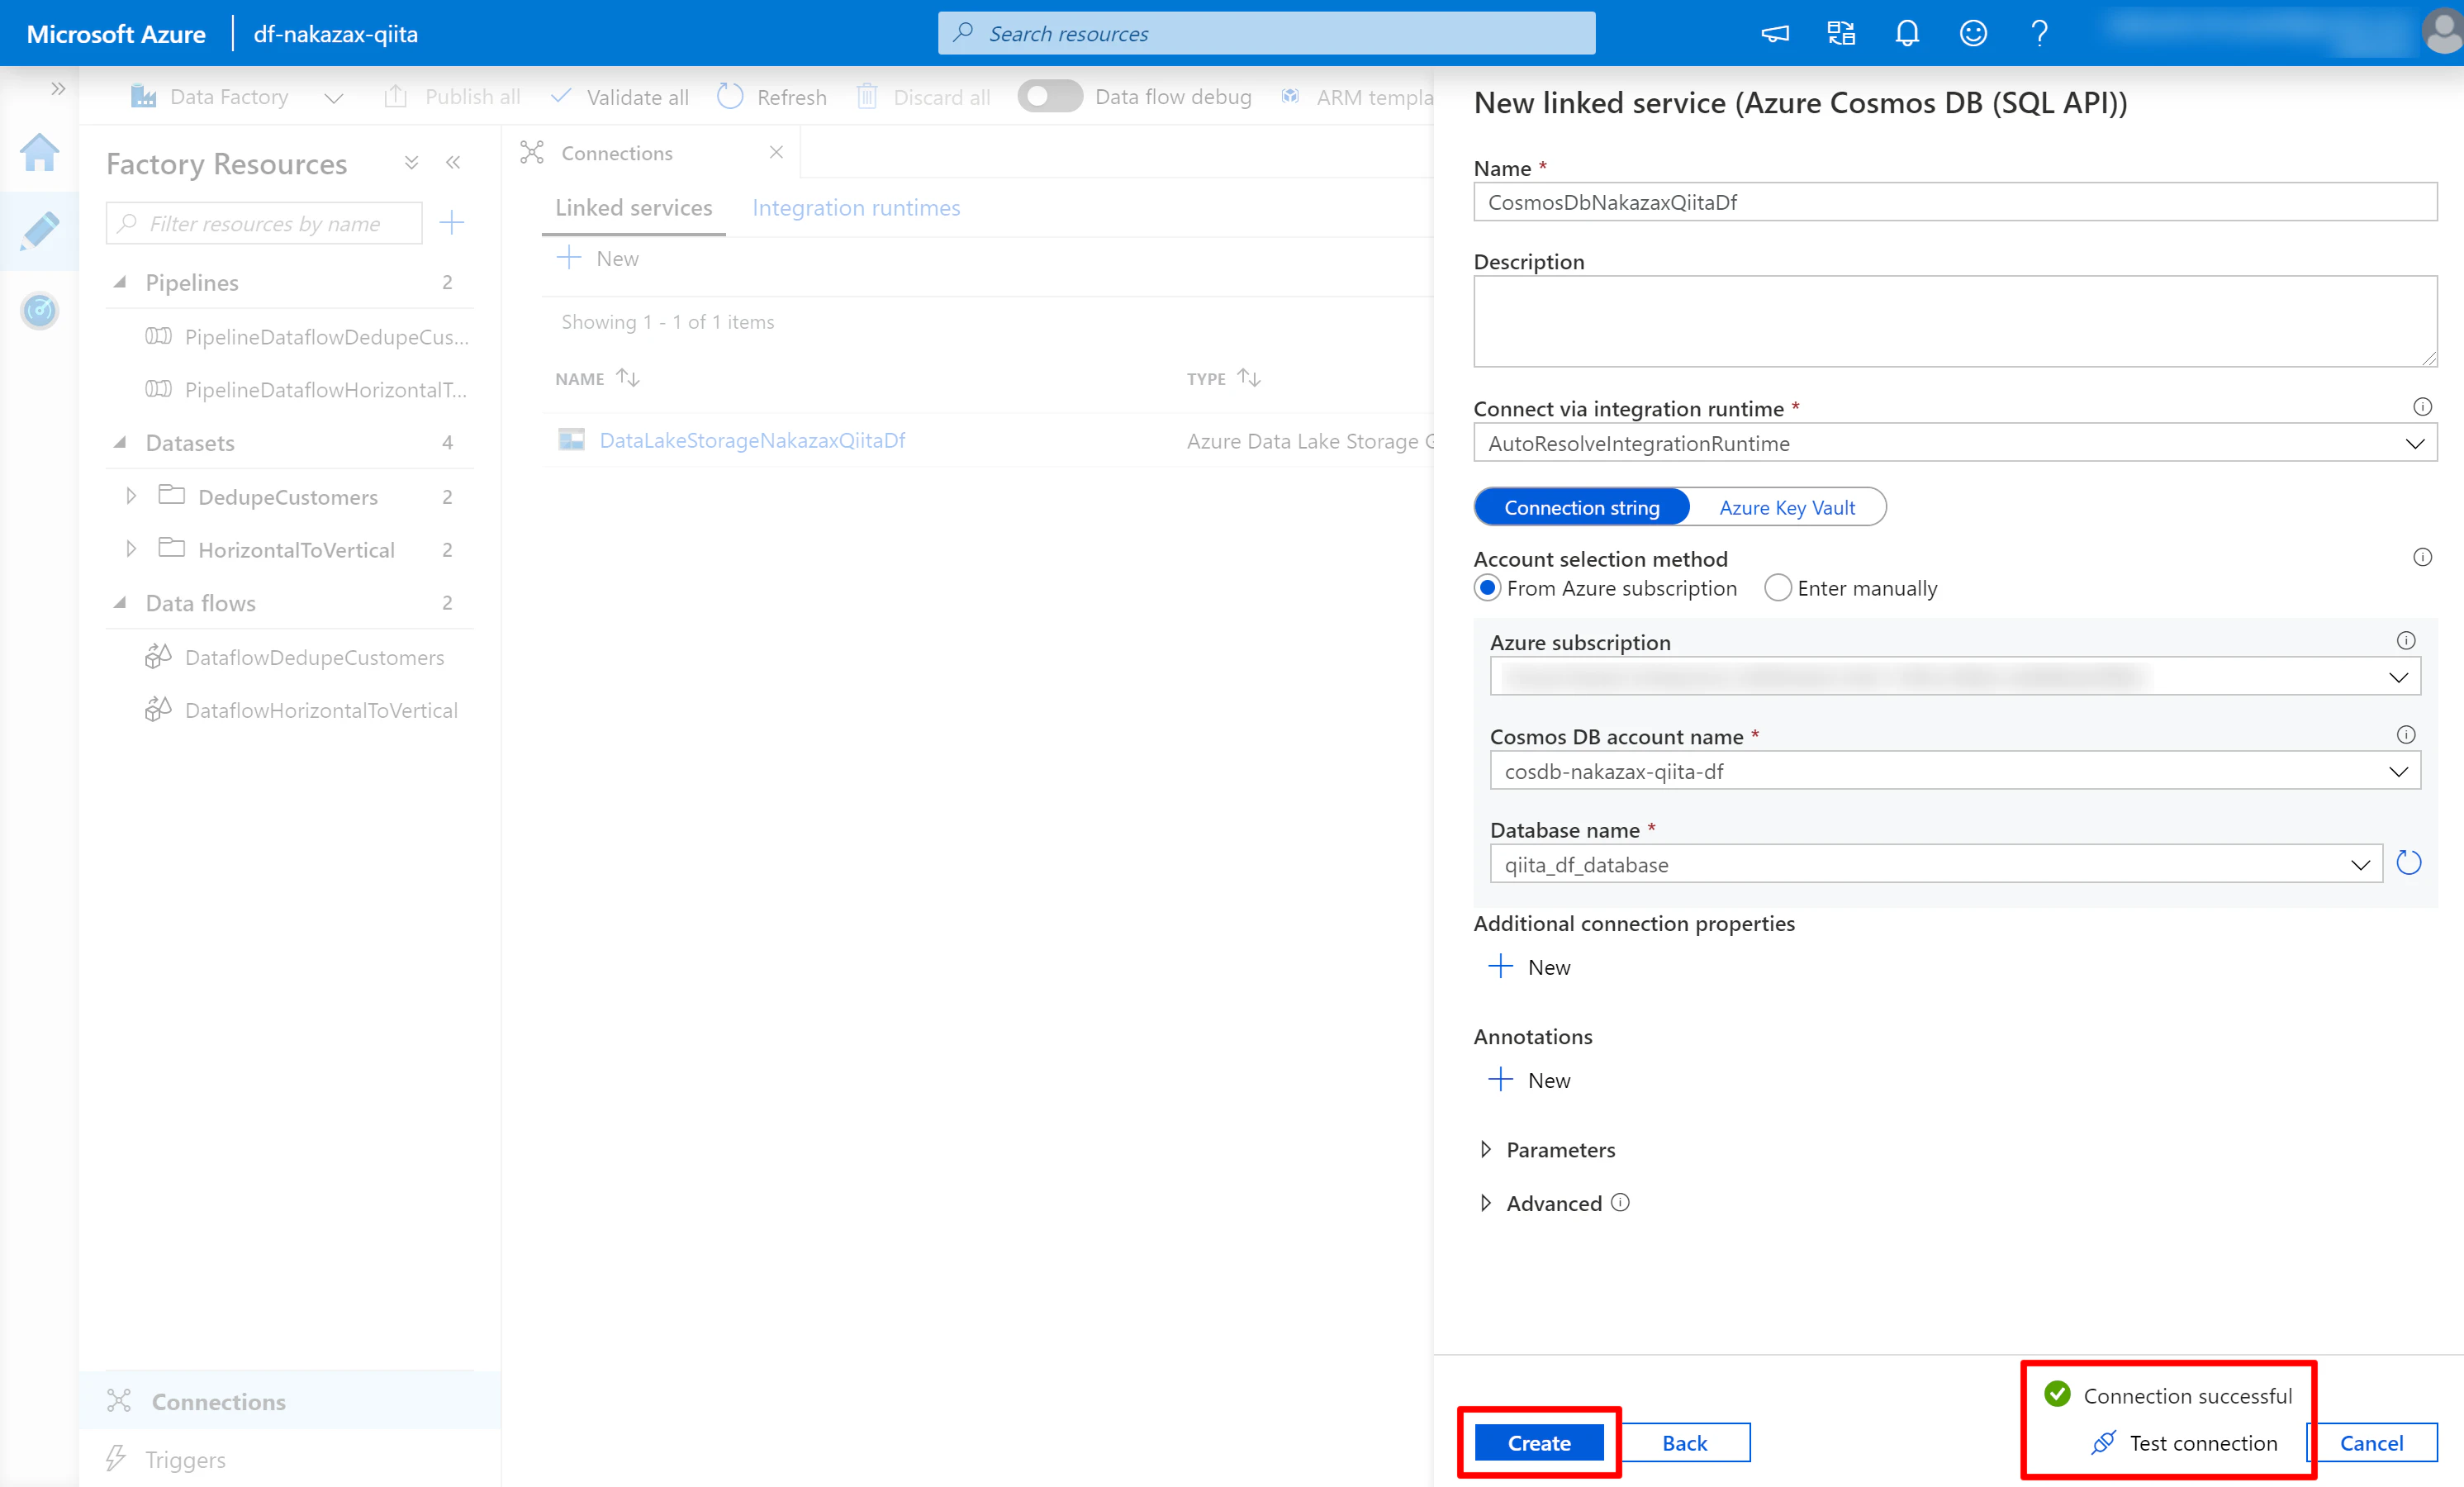Open the notifications bell
Image resolution: width=2464 pixels, height=1487 pixels.
[x=1907, y=34]
